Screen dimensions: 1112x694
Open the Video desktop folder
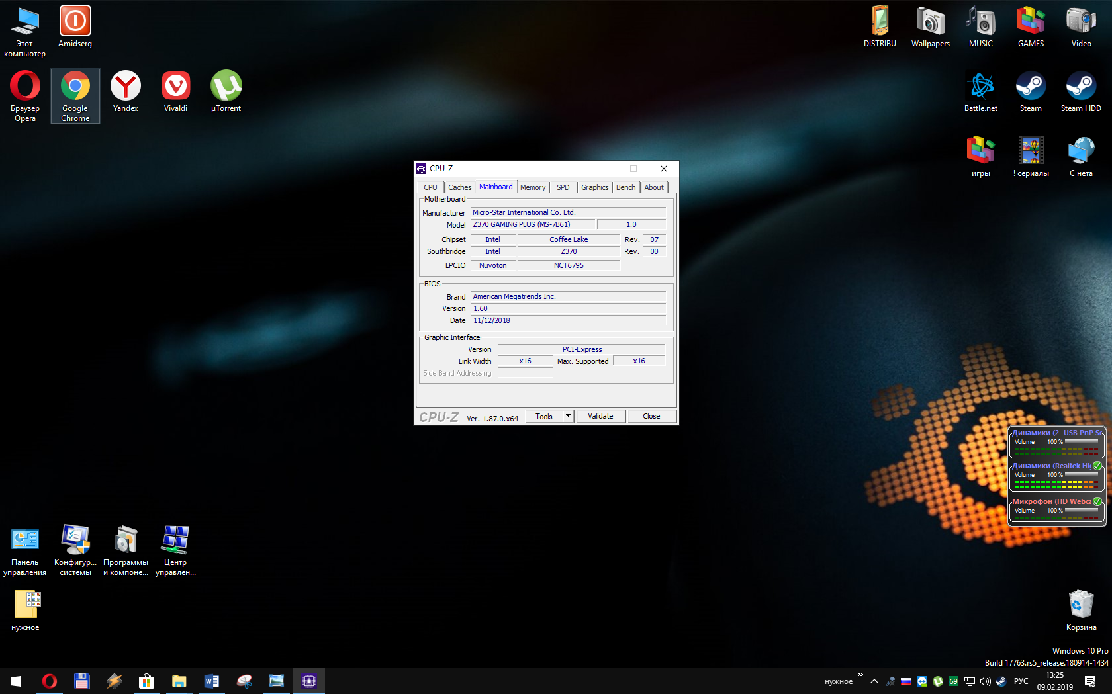[x=1082, y=27]
